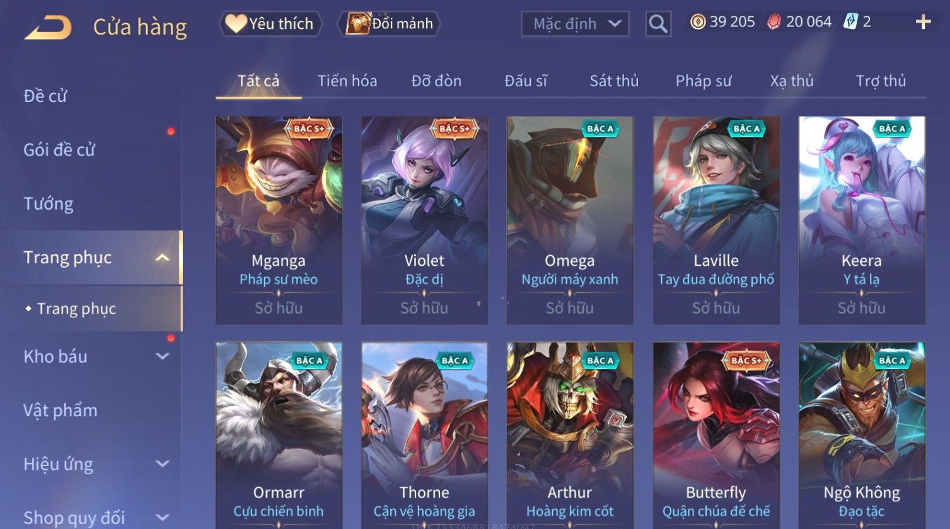Tap the plus icon to add currency
The width and height of the screenshot is (950, 529).
point(923,22)
